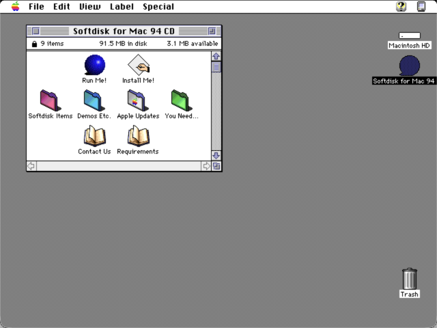
Task: Click the '3.1 MB available' text
Action: 193,44
